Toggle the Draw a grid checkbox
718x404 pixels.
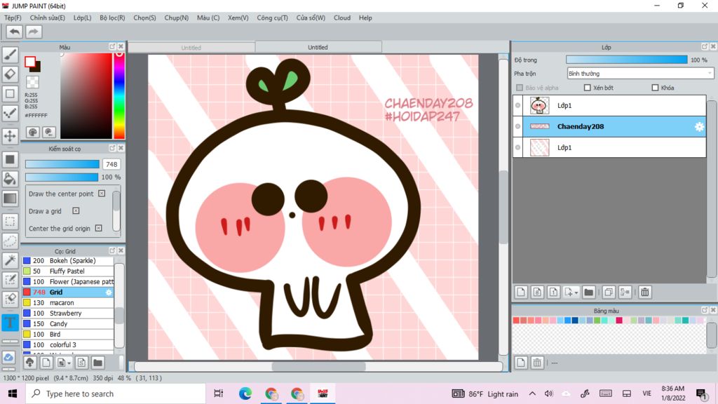tap(76, 210)
